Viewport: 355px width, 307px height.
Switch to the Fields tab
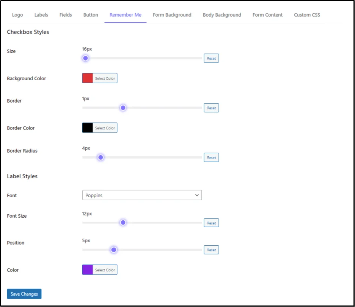click(x=65, y=15)
